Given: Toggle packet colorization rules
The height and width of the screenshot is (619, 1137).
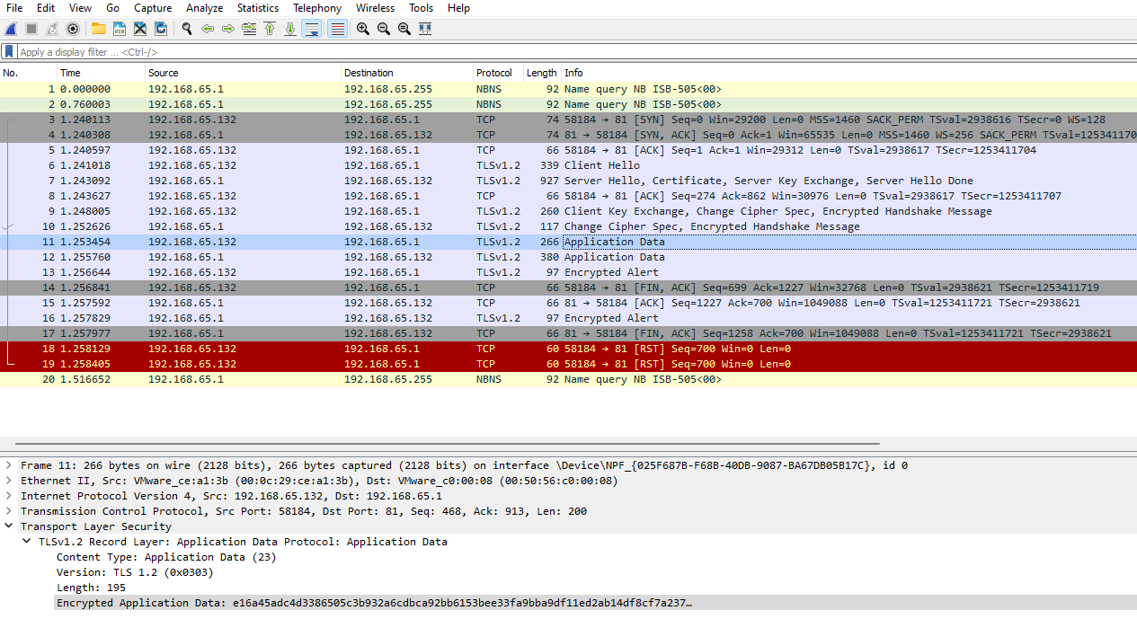Looking at the screenshot, I should (x=337, y=29).
